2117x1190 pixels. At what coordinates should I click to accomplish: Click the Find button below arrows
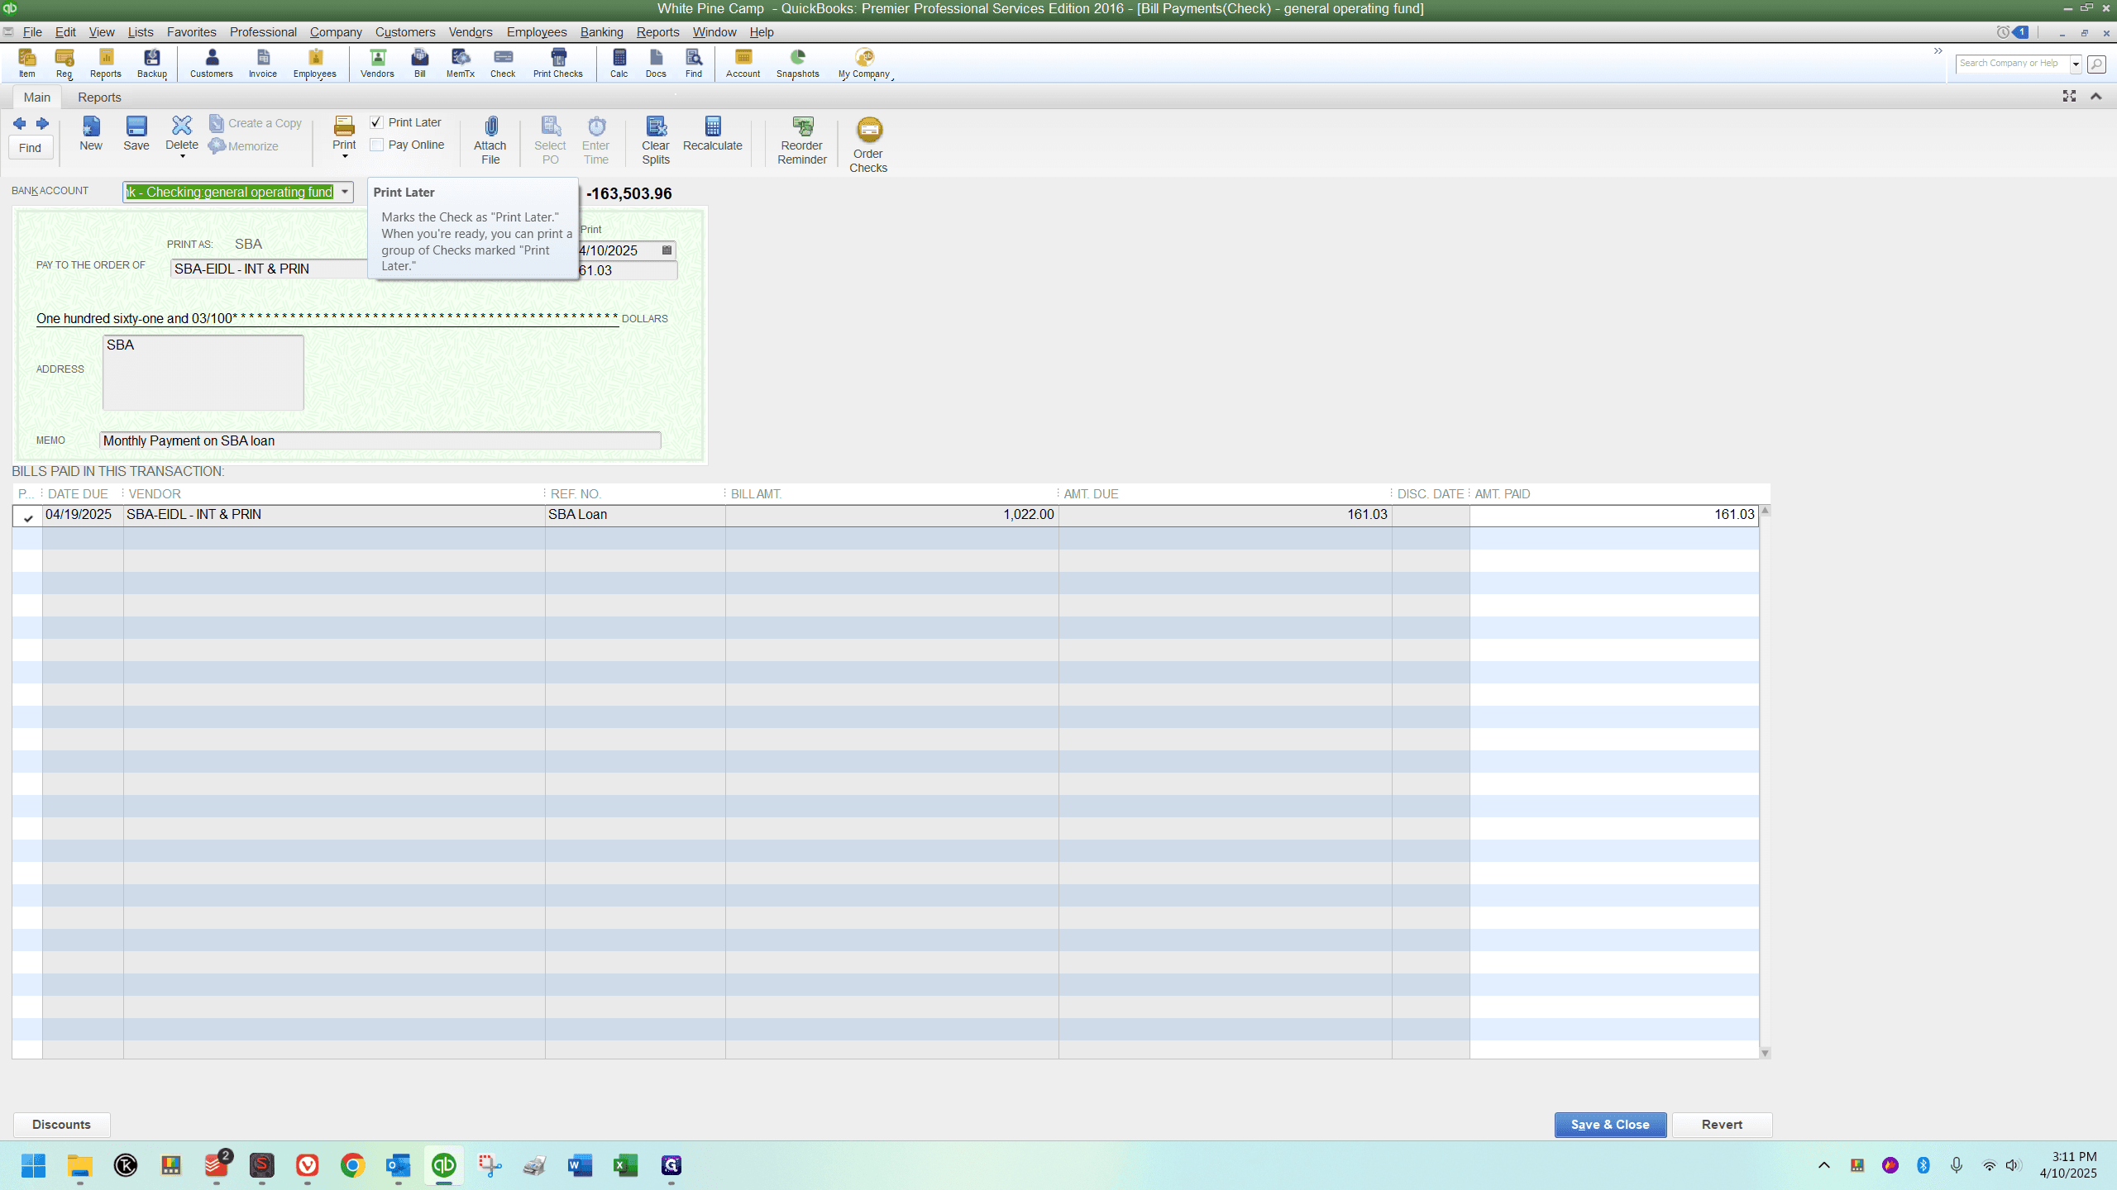click(31, 148)
